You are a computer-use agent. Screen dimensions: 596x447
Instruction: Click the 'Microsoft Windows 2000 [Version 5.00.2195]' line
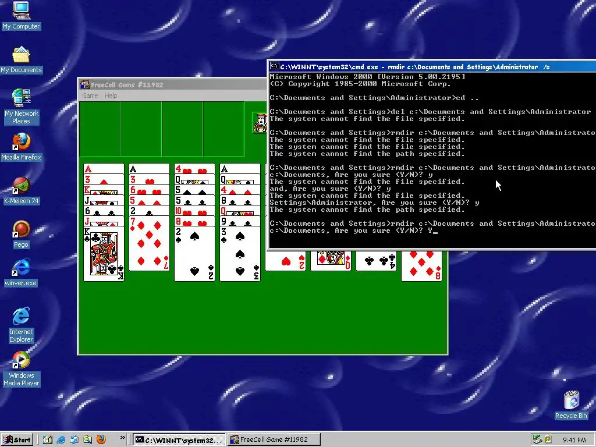click(368, 77)
